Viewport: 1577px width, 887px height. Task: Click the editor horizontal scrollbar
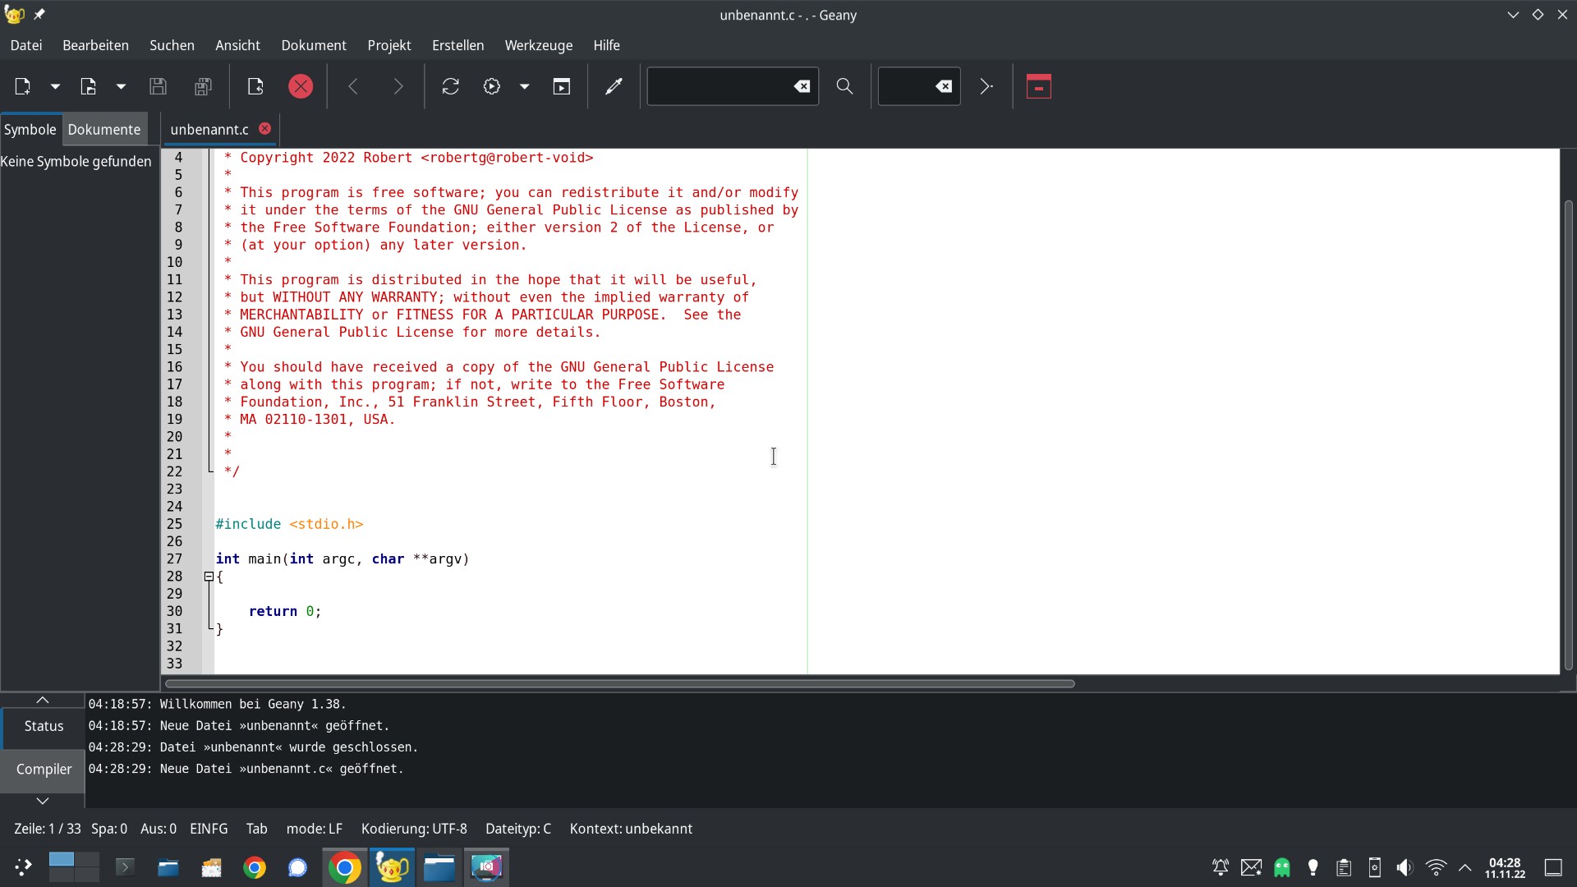click(619, 683)
